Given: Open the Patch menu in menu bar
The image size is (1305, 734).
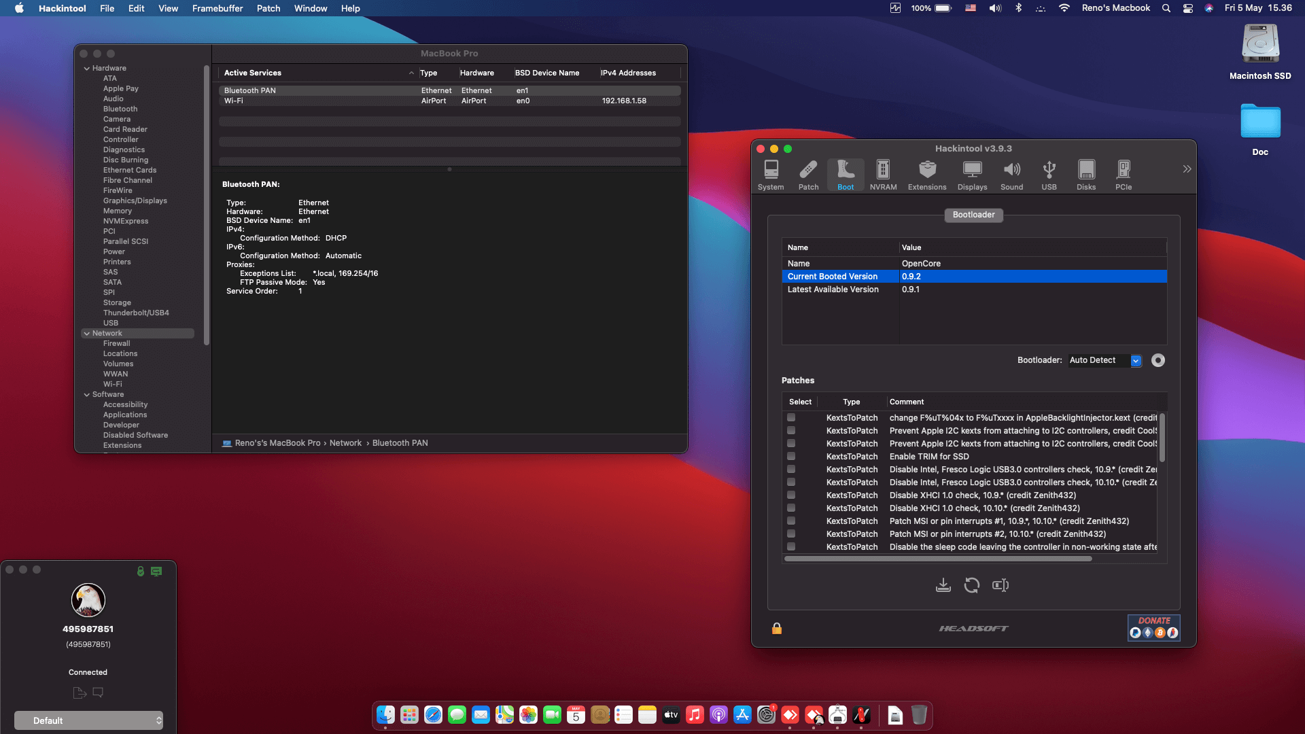Looking at the screenshot, I should click(x=268, y=8).
